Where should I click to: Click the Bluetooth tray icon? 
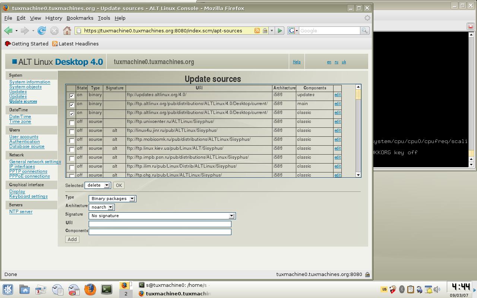[402, 289]
